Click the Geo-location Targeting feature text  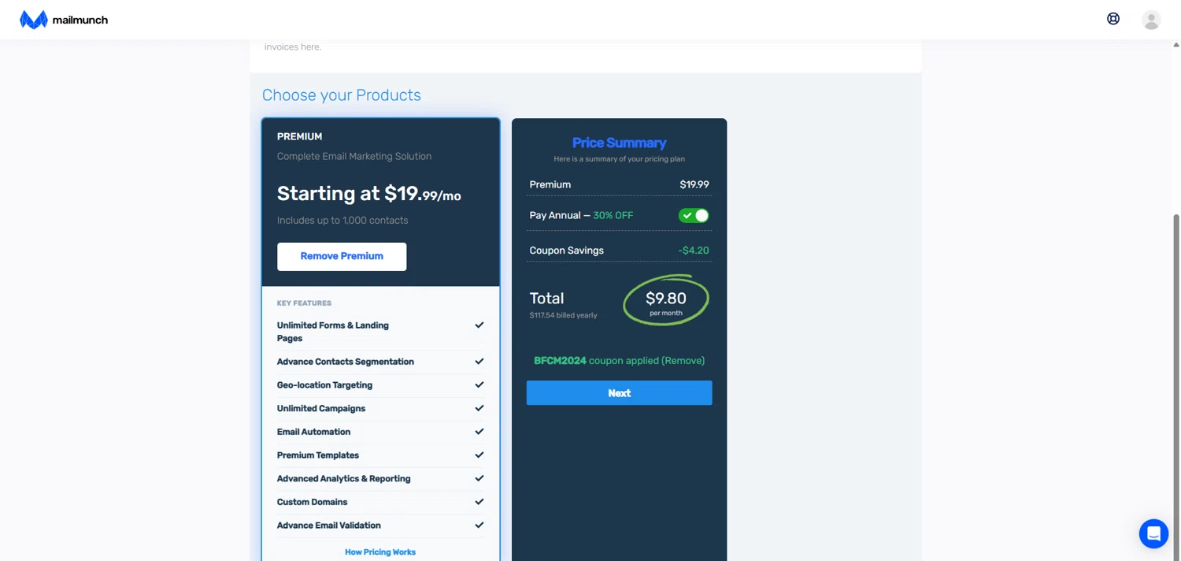[324, 385]
